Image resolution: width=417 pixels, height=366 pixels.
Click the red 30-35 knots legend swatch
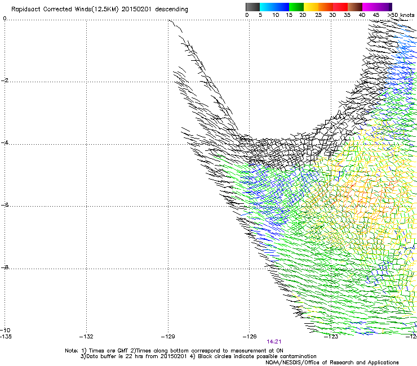(x=340, y=7)
